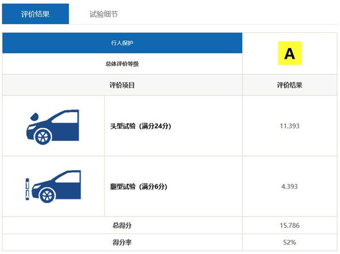Click the 总体评价等级 label

122,64
